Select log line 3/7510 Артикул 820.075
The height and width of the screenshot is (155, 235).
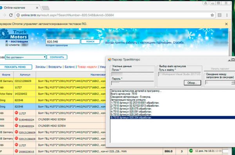[131, 109]
